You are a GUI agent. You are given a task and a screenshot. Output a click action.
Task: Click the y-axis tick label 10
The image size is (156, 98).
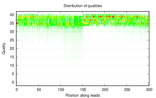[12, 66]
